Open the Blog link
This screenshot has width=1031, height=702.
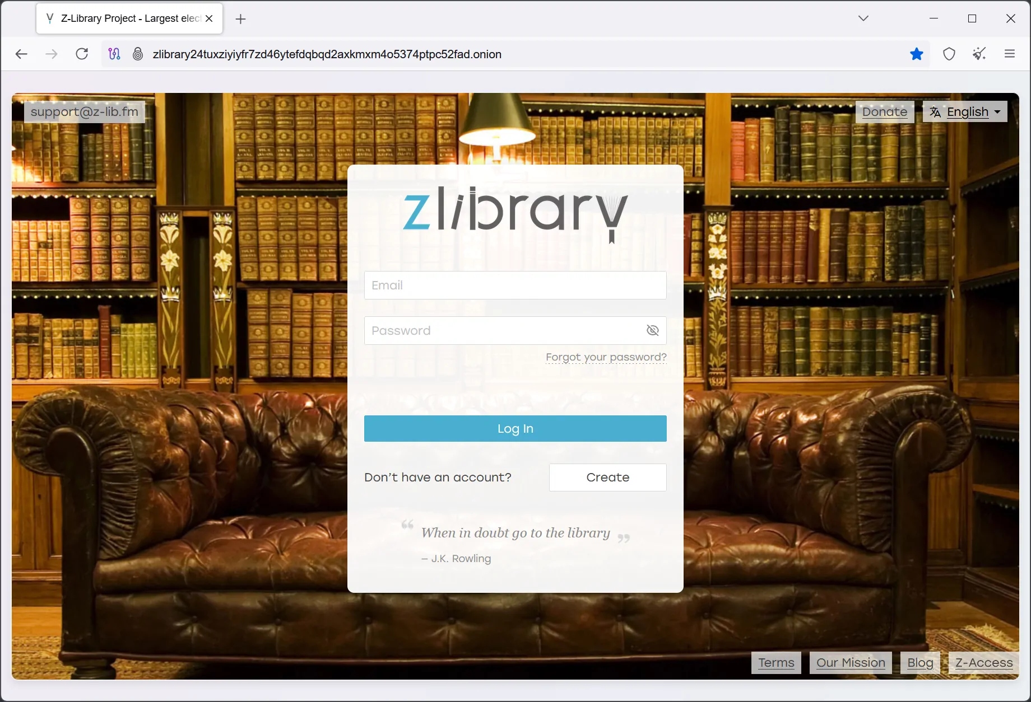coord(920,662)
